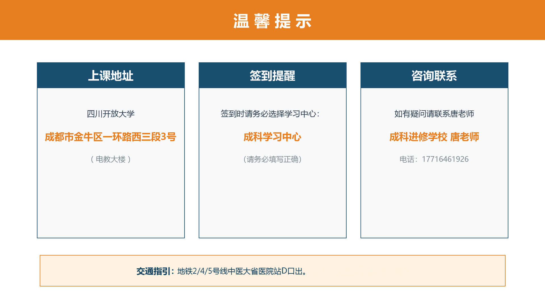Click the orange 成科学习中心 text
This screenshot has height=306, width=545.
pyautogui.click(x=272, y=137)
